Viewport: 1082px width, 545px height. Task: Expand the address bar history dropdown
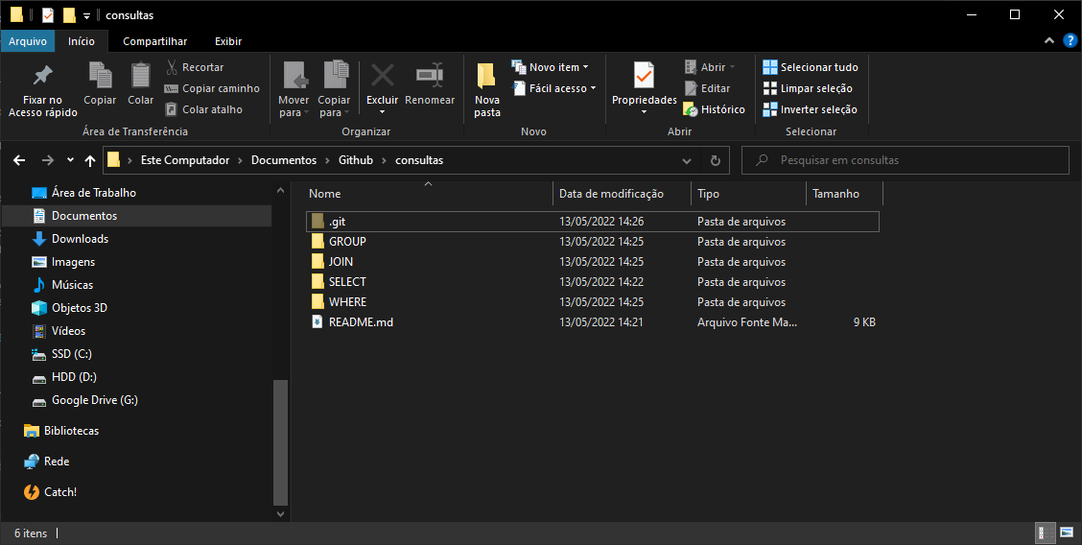pos(687,160)
